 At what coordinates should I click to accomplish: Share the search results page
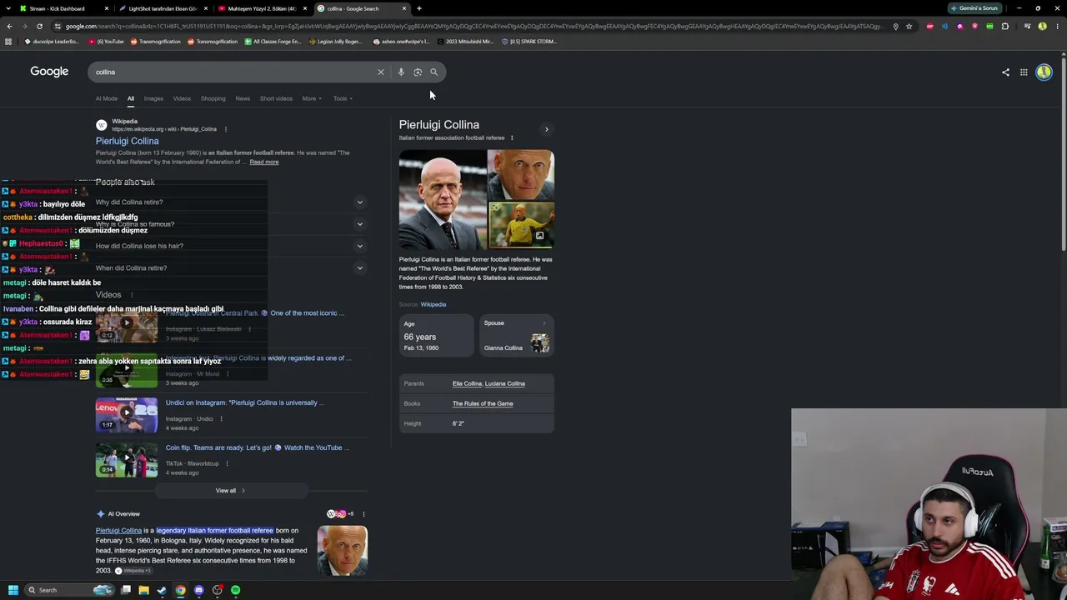(1005, 72)
